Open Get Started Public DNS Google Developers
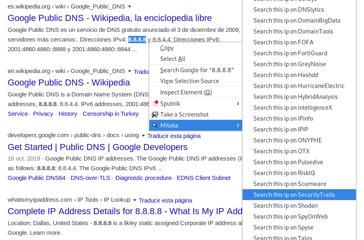Screen dimensions: 364x240 click(x=97, y=147)
